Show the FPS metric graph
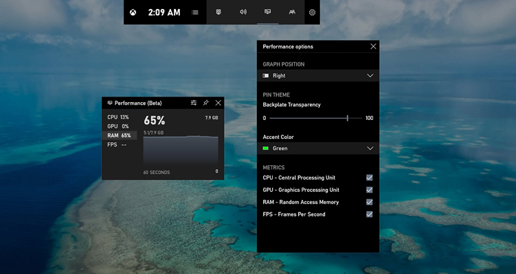Viewport: 516px width, 274px height. pyautogui.click(x=117, y=145)
